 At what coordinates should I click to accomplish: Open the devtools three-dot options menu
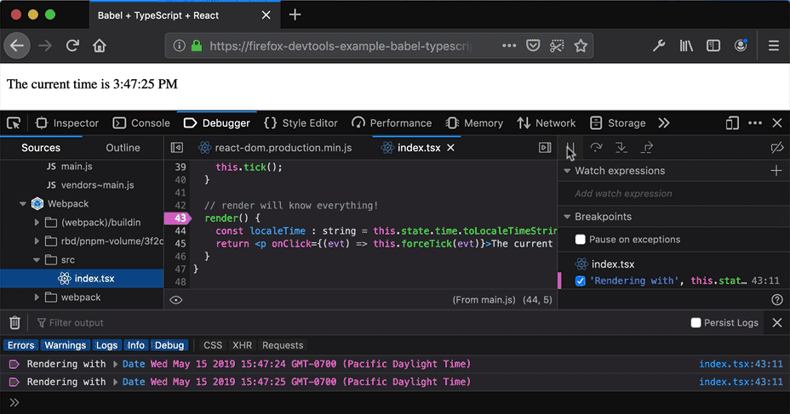(755, 123)
